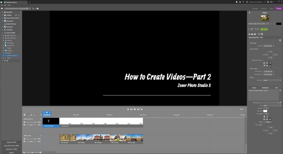
Task: Open the File menu
Action: [x=2, y=5]
